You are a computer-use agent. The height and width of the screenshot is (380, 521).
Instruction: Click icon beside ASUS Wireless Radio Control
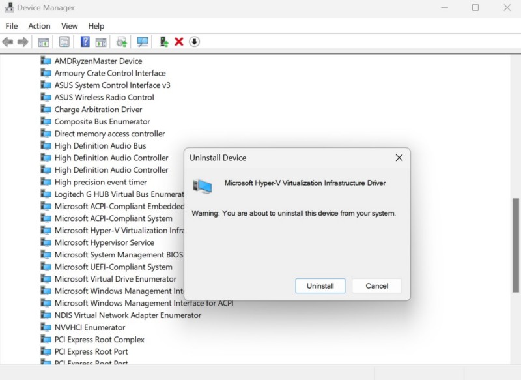pos(46,97)
